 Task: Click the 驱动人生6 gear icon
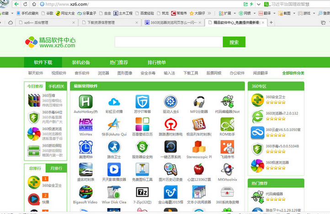point(170,102)
